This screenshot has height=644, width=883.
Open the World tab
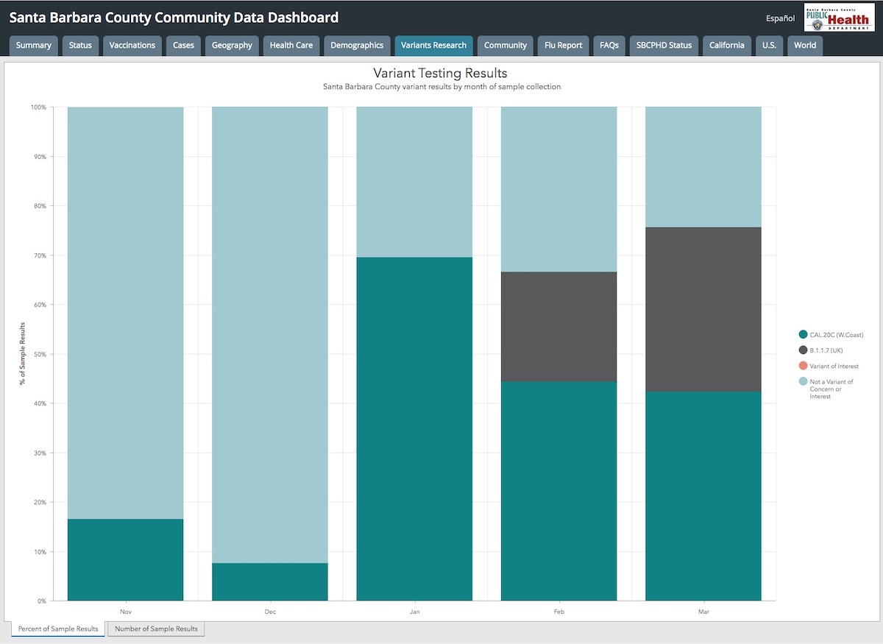pyautogui.click(x=805, y=46)
